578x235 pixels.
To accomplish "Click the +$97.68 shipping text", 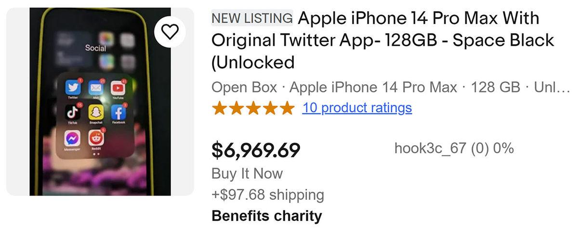I will coord(268,195).
